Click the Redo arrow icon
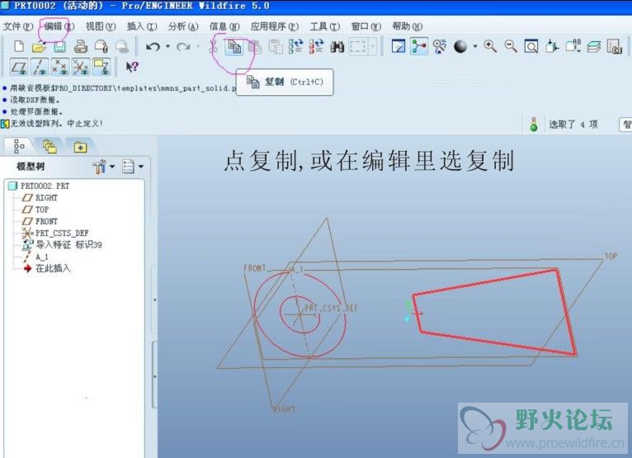 183,47
